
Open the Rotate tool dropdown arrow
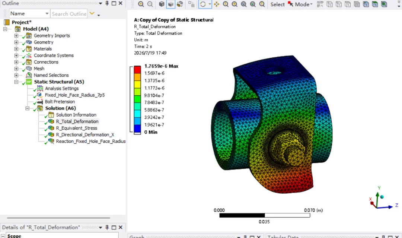click(210, 4)
